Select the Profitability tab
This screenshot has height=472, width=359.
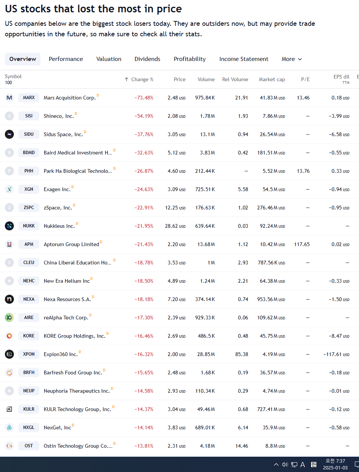click(190, 59)
